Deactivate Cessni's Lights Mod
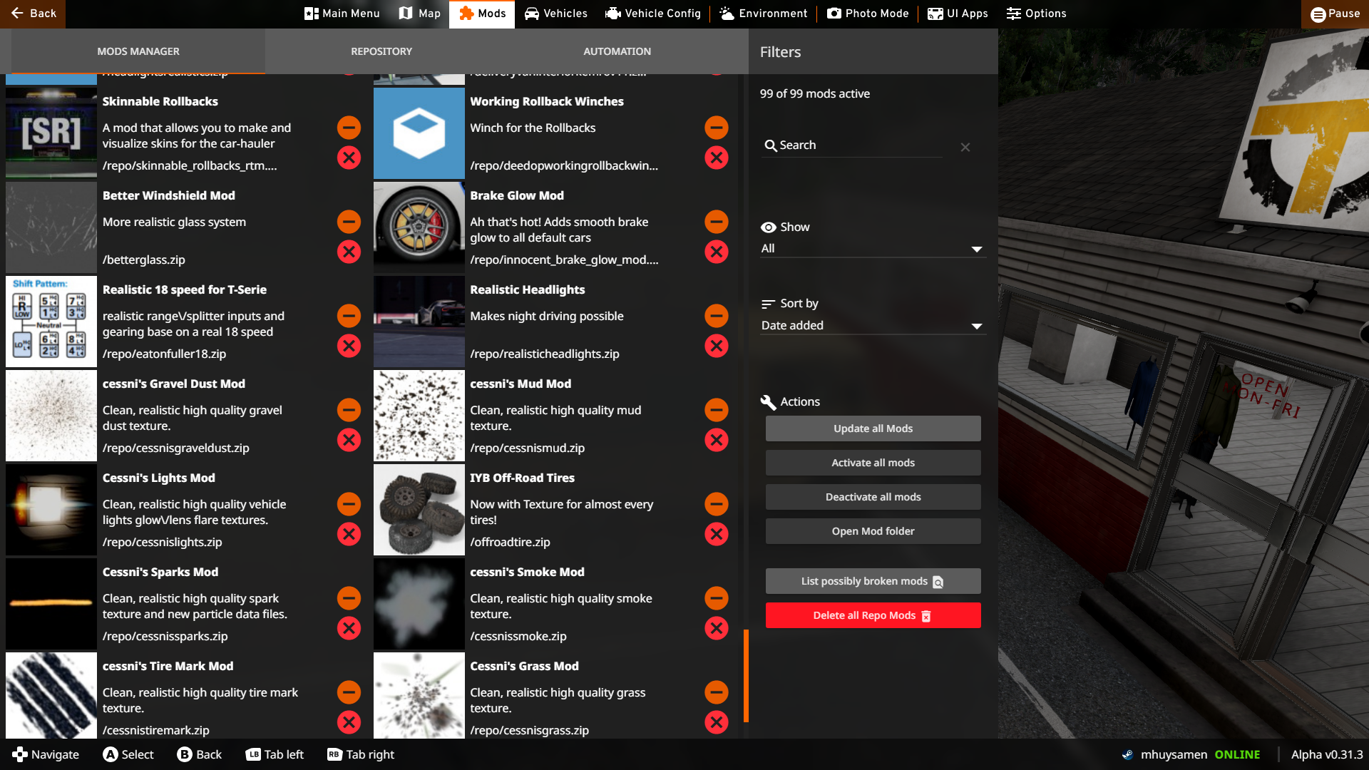1369x770 pixels. 349,504
